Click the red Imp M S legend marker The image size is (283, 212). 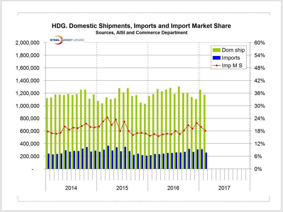pos(216,66)
